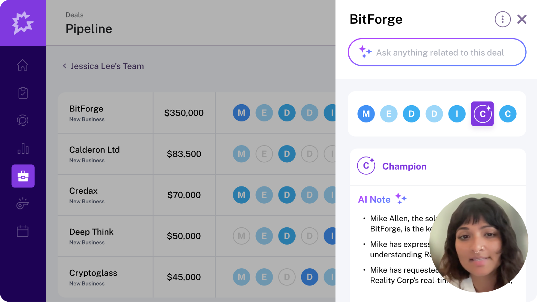This screenshot has width=537, height=302.
Task: Open the three-dot options menu for BitForge
Action: [503, 19]
